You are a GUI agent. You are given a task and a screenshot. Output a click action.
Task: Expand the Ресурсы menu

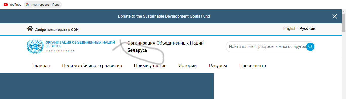pyautogui.click(x=218, y=66)
